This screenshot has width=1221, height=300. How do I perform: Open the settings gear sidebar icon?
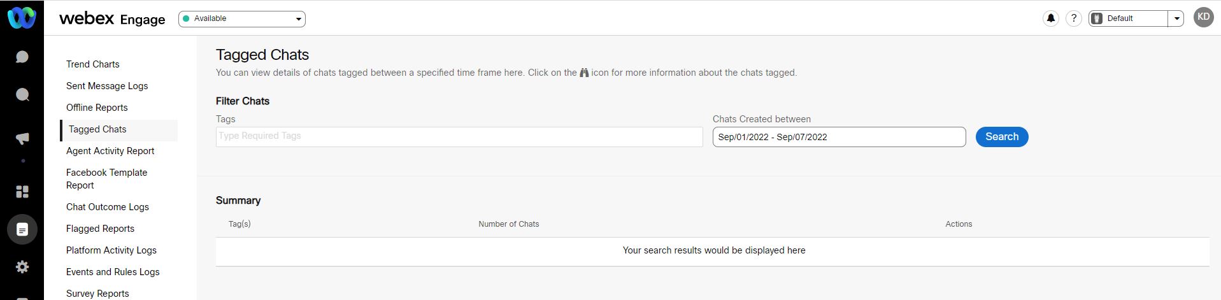[x=22, y=267]
